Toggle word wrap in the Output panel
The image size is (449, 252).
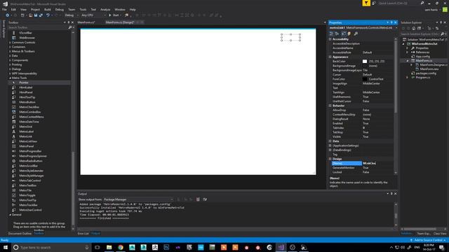(x=205, y=199)
